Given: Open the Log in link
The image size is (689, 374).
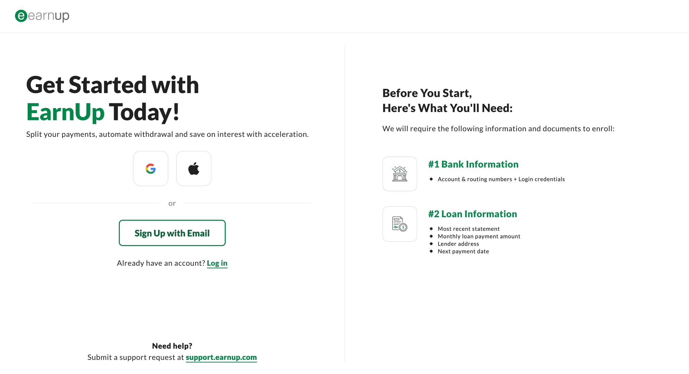Looking at the screenshot, I should pos(217,263).
